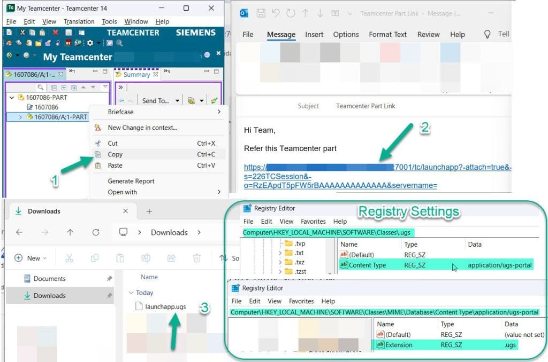Viewport: 548px width, 362px height.
Task: Open the Briefcase submenu
Action: [157, 112]
